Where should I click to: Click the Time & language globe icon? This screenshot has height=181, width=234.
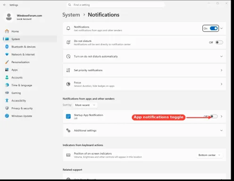coord(7,85)
